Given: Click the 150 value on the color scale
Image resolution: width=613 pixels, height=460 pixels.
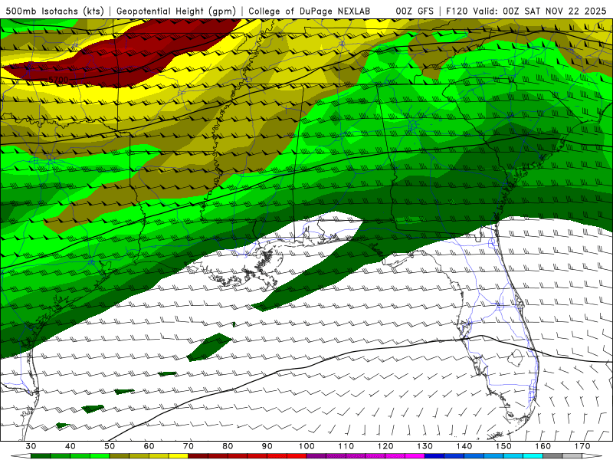Looking at the screenshot, I should tap(503, 446).
